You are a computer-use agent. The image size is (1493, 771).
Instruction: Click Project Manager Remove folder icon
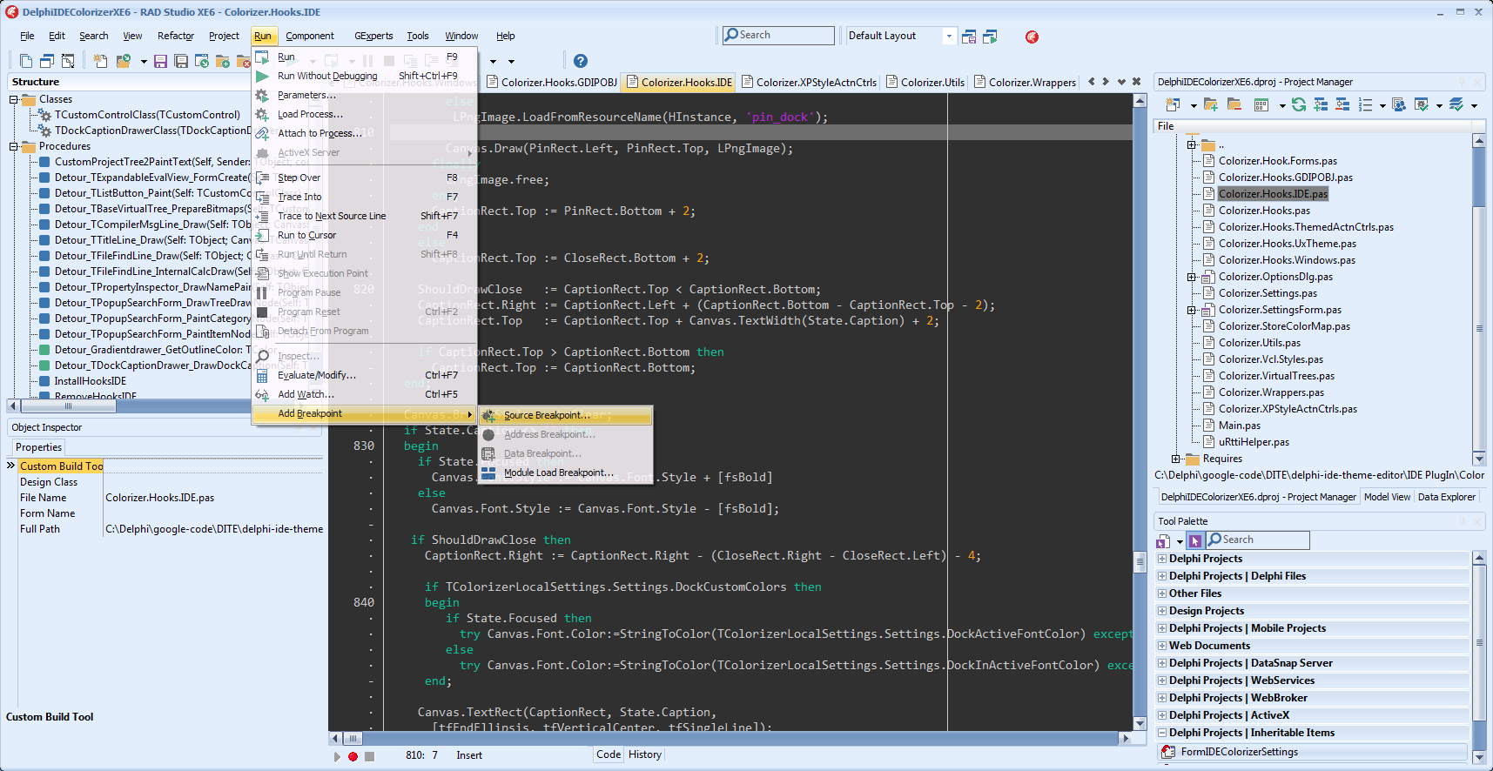(x=1234, y=104)
